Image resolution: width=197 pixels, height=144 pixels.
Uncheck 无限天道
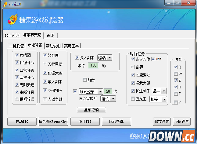[17, 85]
